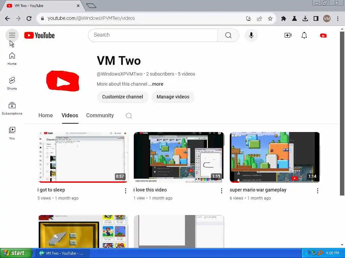Open Subscriptions in the sidebar

pos(12,109)
